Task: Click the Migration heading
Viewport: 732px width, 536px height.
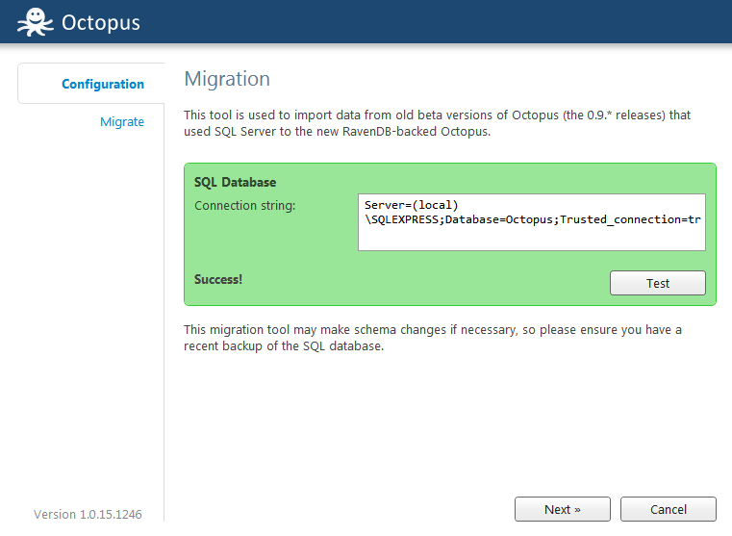Action: (x=227, y=79)
